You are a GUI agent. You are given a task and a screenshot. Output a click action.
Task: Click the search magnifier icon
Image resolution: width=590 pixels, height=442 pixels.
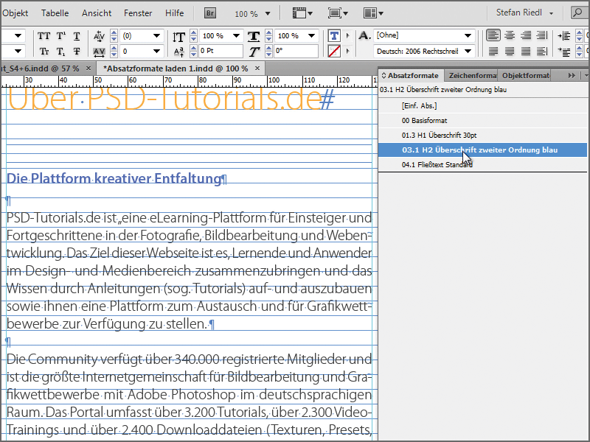click(x=577, y=13)
